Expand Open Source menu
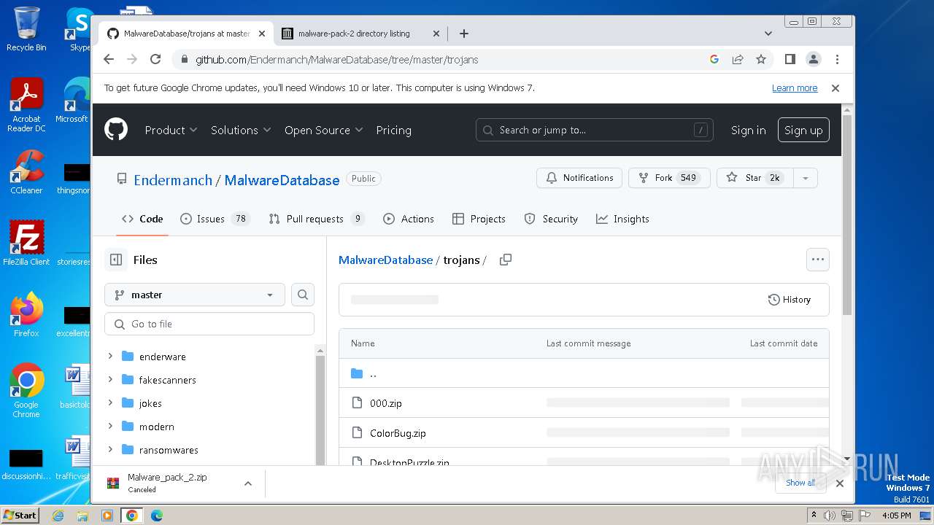The width and height of the screenshot is (934, 525). point(323,130)
